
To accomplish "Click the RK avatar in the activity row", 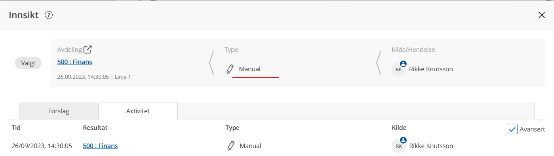I will [x=399, y=146].
